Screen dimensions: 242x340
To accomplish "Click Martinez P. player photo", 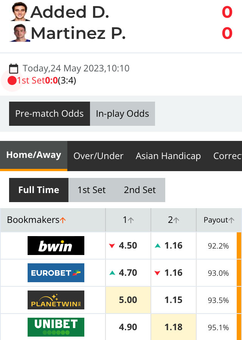I will [x=20, y=33].
